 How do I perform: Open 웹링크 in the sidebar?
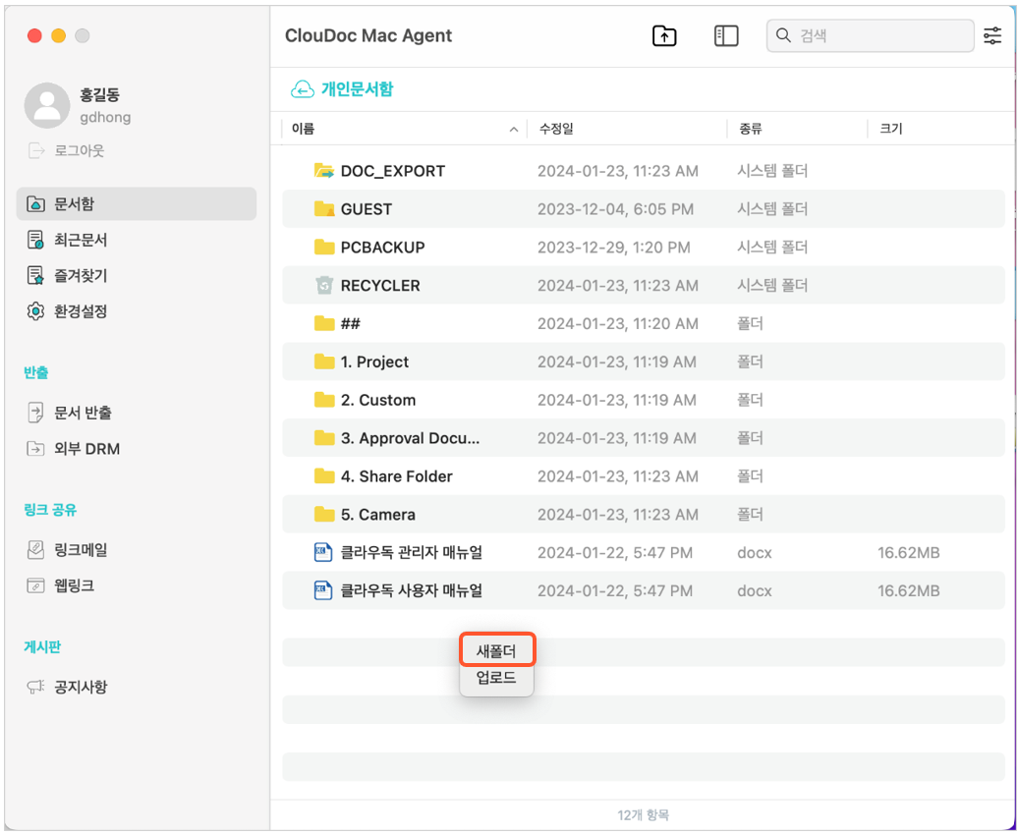(x=74, y=585)
